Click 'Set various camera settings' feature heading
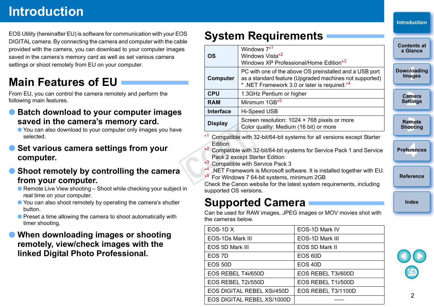Image resolution: width=434 pixels, height=307 pixels. (93, 153)
